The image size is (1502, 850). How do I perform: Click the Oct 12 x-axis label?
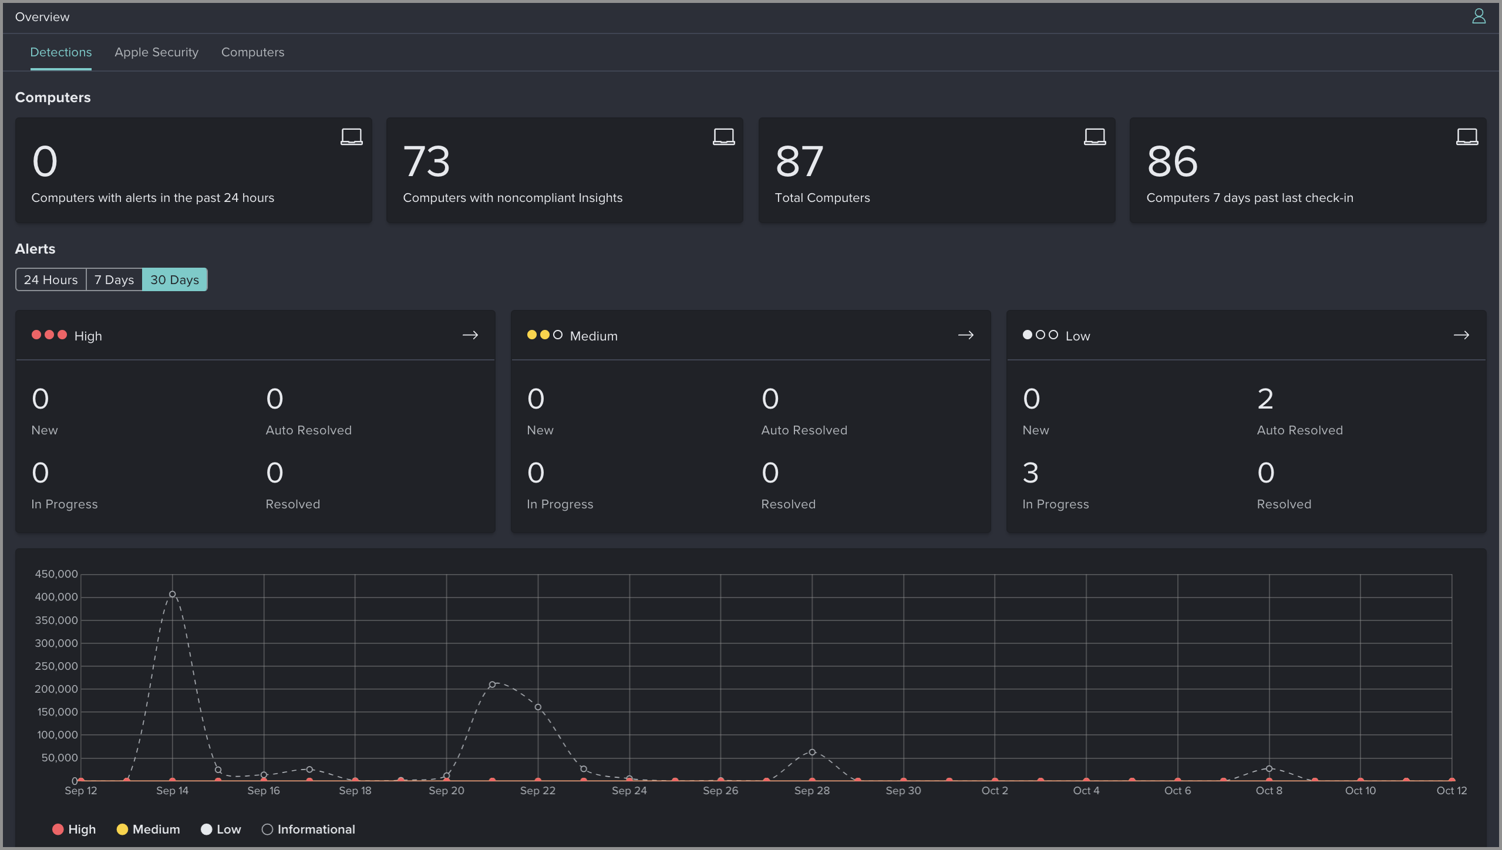(1452, 791)
